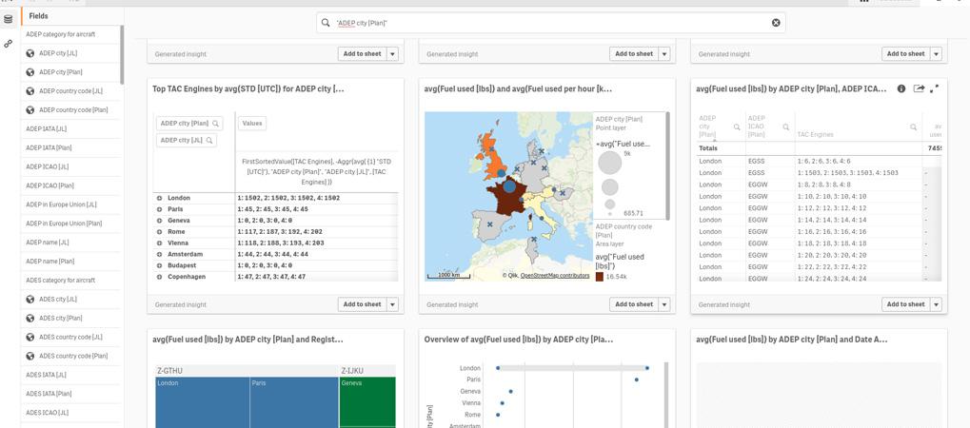970x428 pixels.
Task: Search the ADEP city [Plan] pivot dimension chip
Action: [215, 124]
